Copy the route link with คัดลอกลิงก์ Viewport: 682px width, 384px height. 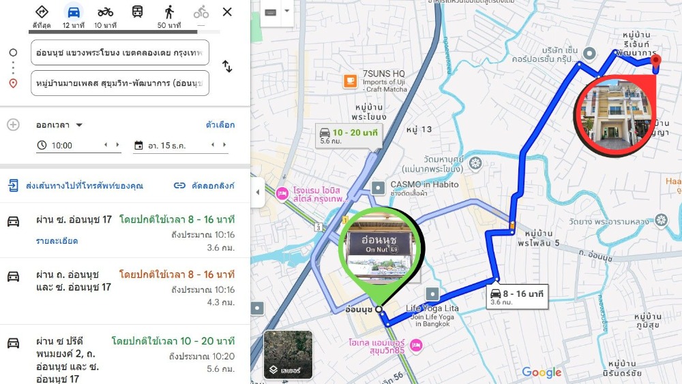tap(204, 186)
